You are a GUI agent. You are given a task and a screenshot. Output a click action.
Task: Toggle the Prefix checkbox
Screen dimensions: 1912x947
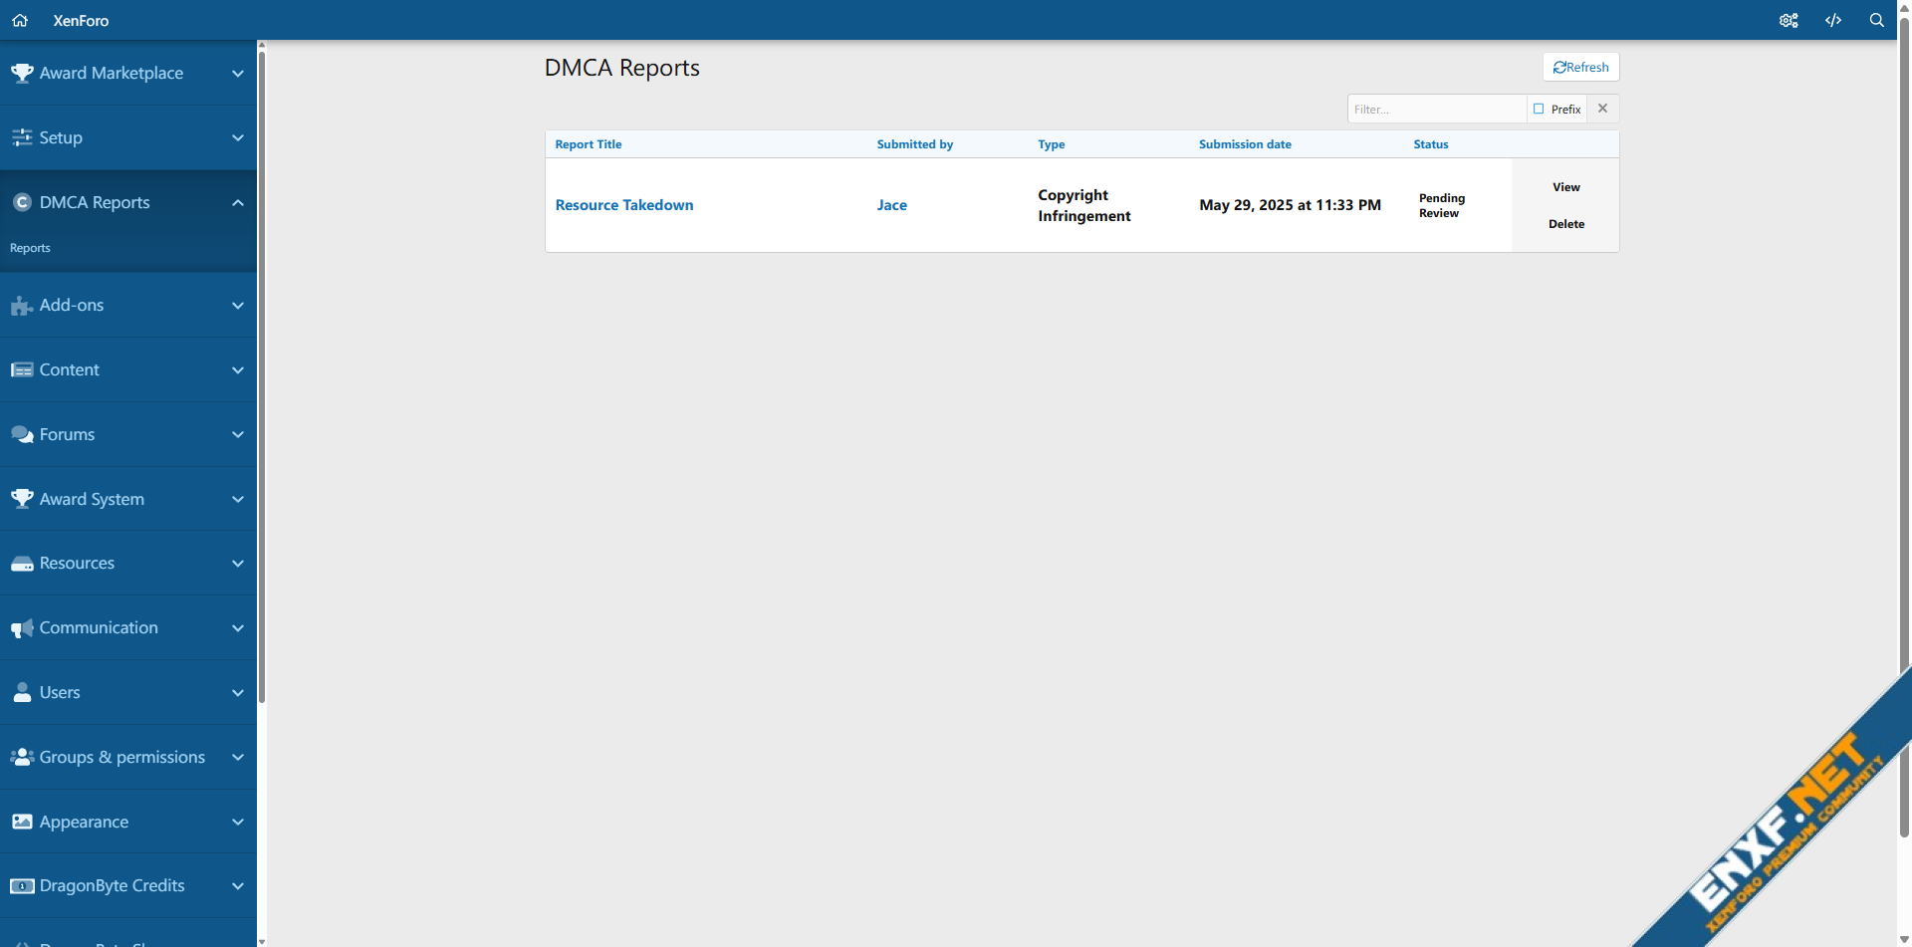(x=1539, y=109)
